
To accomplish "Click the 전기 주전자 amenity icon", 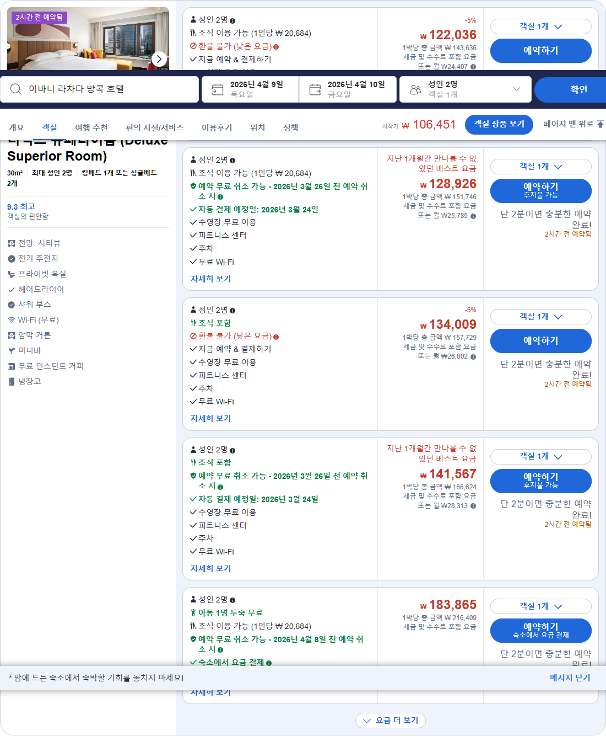I will [x=12, y=259].
